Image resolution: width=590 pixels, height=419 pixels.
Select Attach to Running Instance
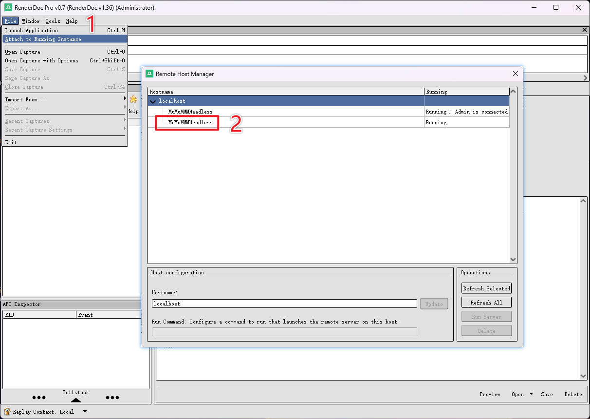[64, 39]
